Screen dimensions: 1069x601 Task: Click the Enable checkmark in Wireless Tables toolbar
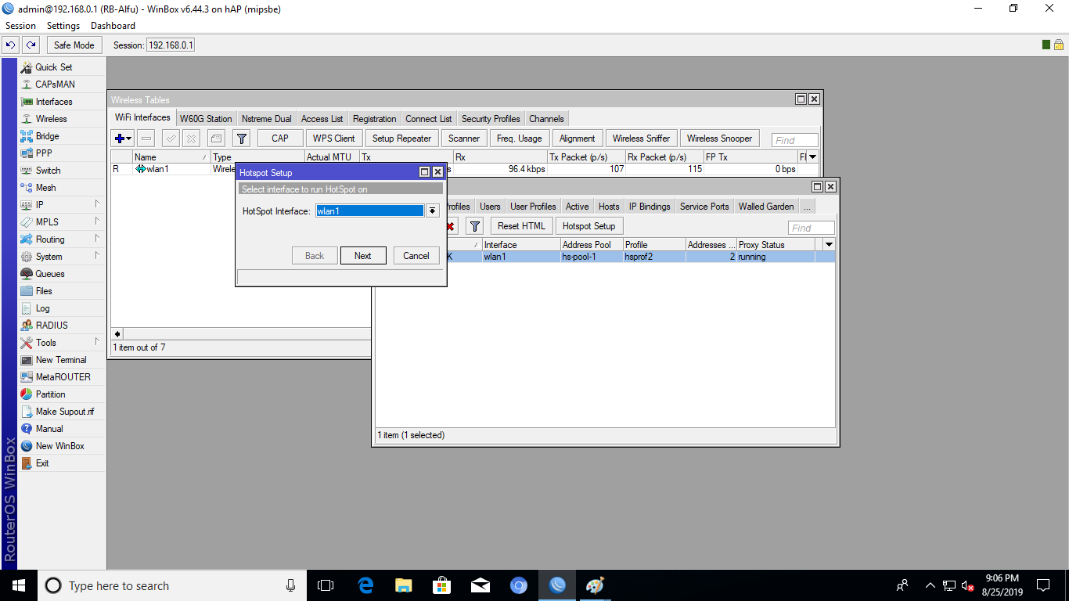(171, 139)
